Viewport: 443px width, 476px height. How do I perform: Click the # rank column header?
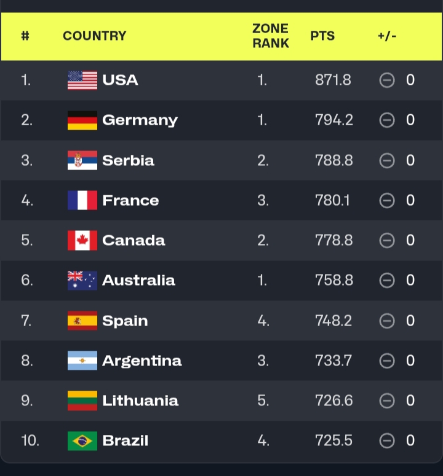(25, 36)
